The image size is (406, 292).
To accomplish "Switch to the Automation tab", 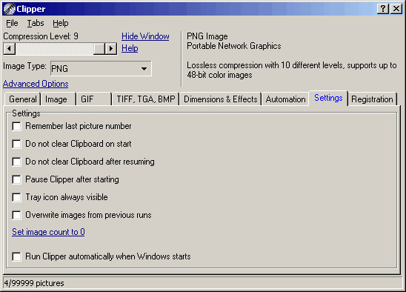I will pyautogui.click(x=285, y=99).
